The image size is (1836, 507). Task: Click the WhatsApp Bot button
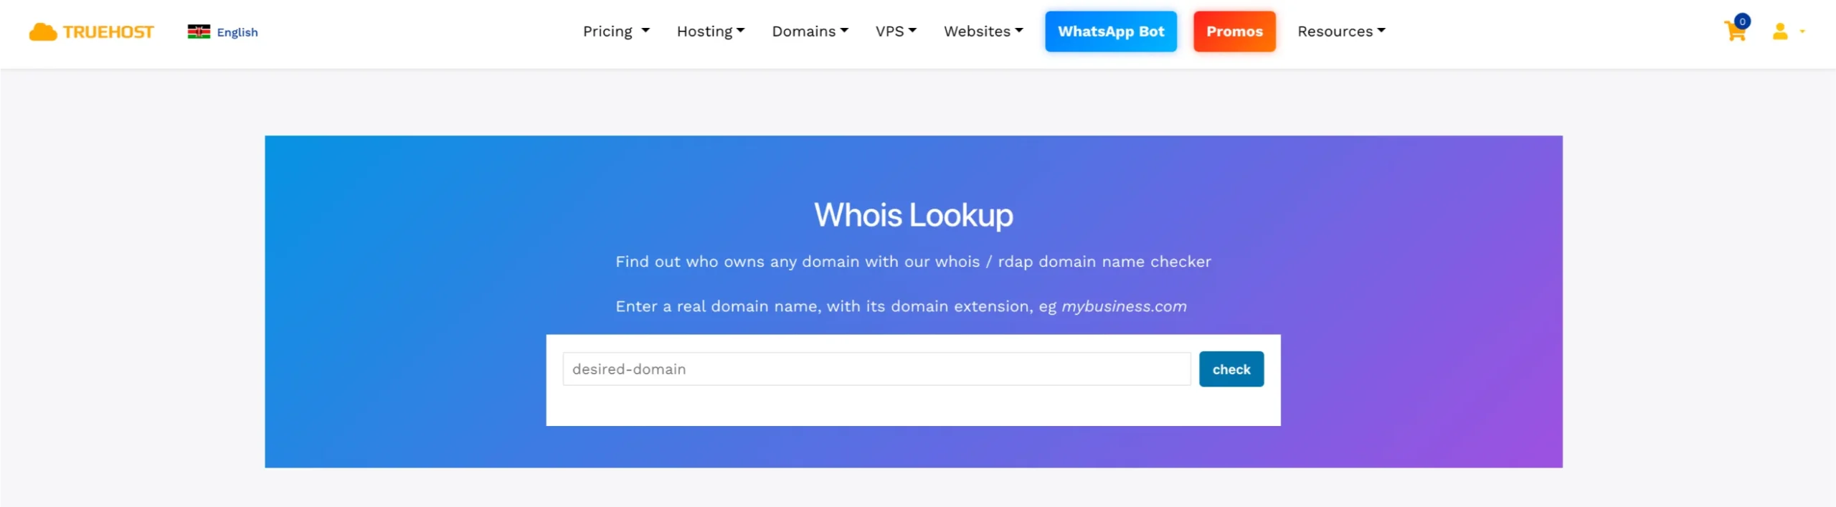tap(1111, 32)
